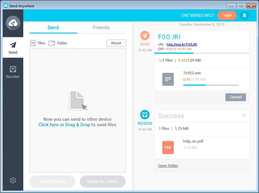Click the 7z922.exe file icon
Viewport: 259px width, 193px height.
(168, 79)
